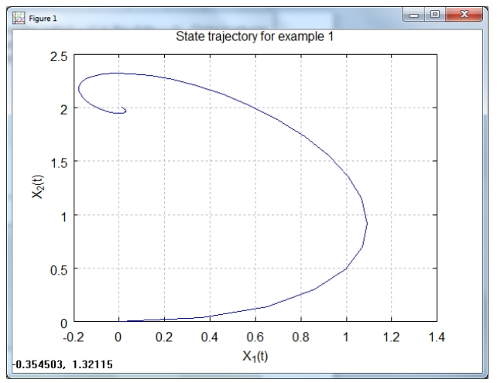Click the 0.4 tick label on horizontal axis

point(209,337)
